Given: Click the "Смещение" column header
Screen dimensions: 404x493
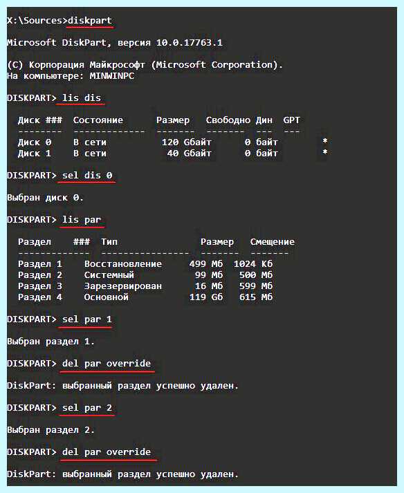Looking at the screenshot, I should (273, 242).
